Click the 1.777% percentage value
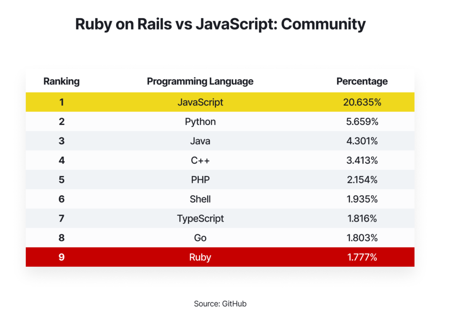 (362, 257)
